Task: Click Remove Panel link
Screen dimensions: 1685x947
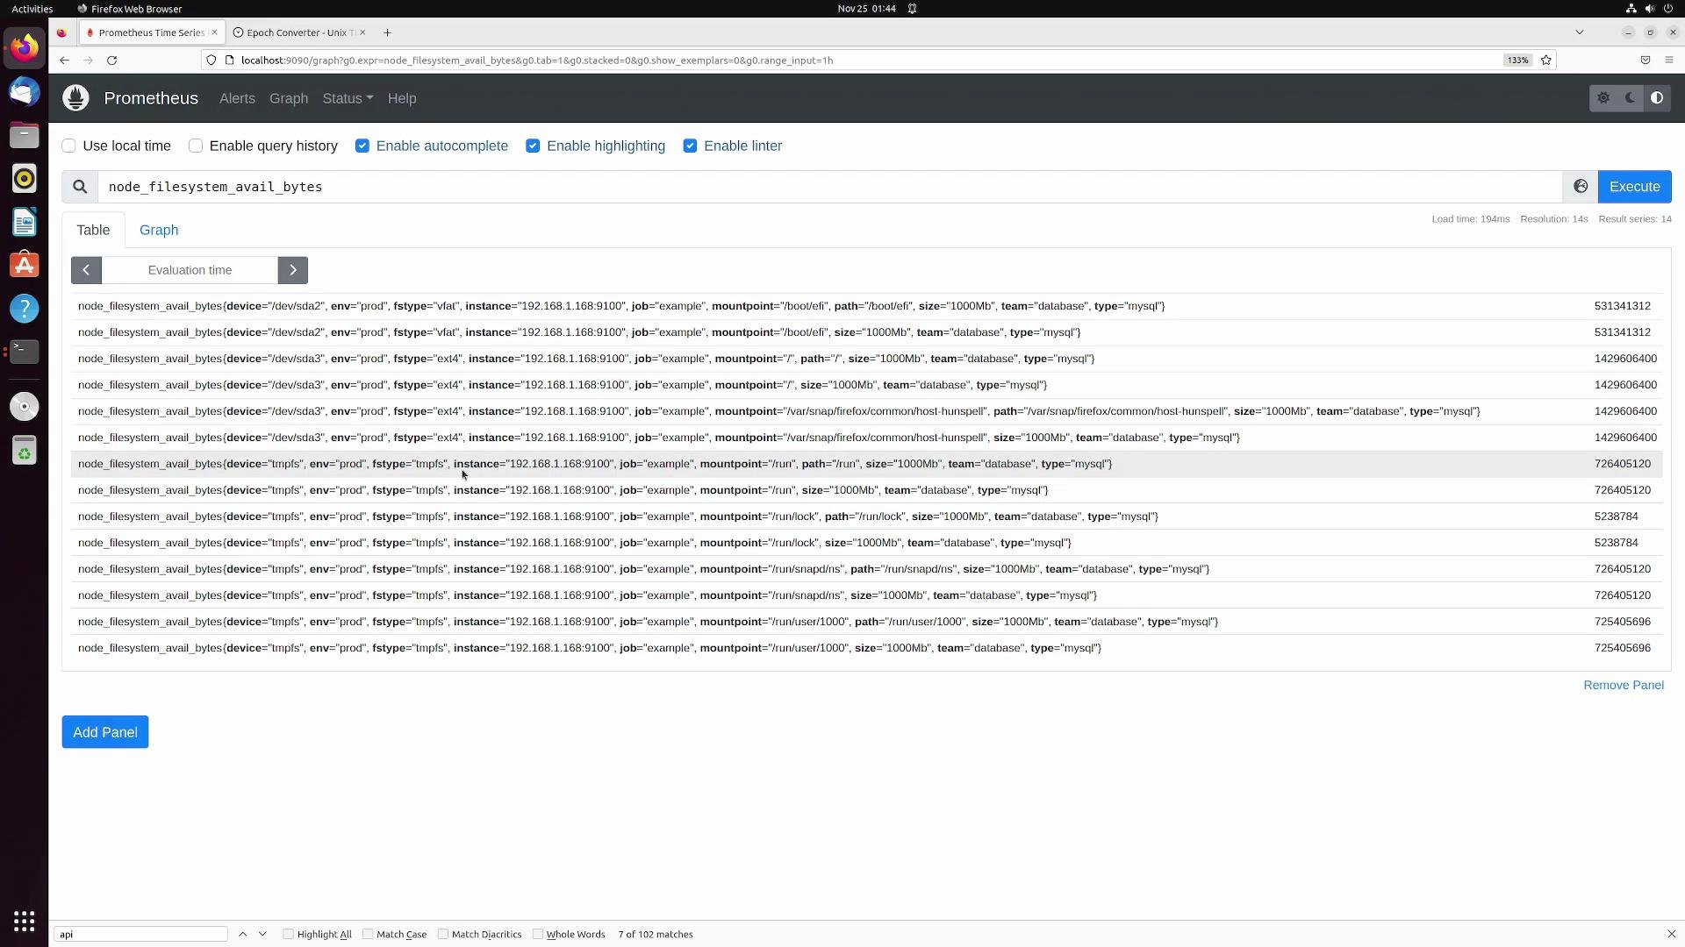Action: [1623, 685]
